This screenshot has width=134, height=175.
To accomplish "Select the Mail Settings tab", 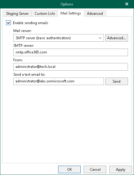I will [71, 13].
